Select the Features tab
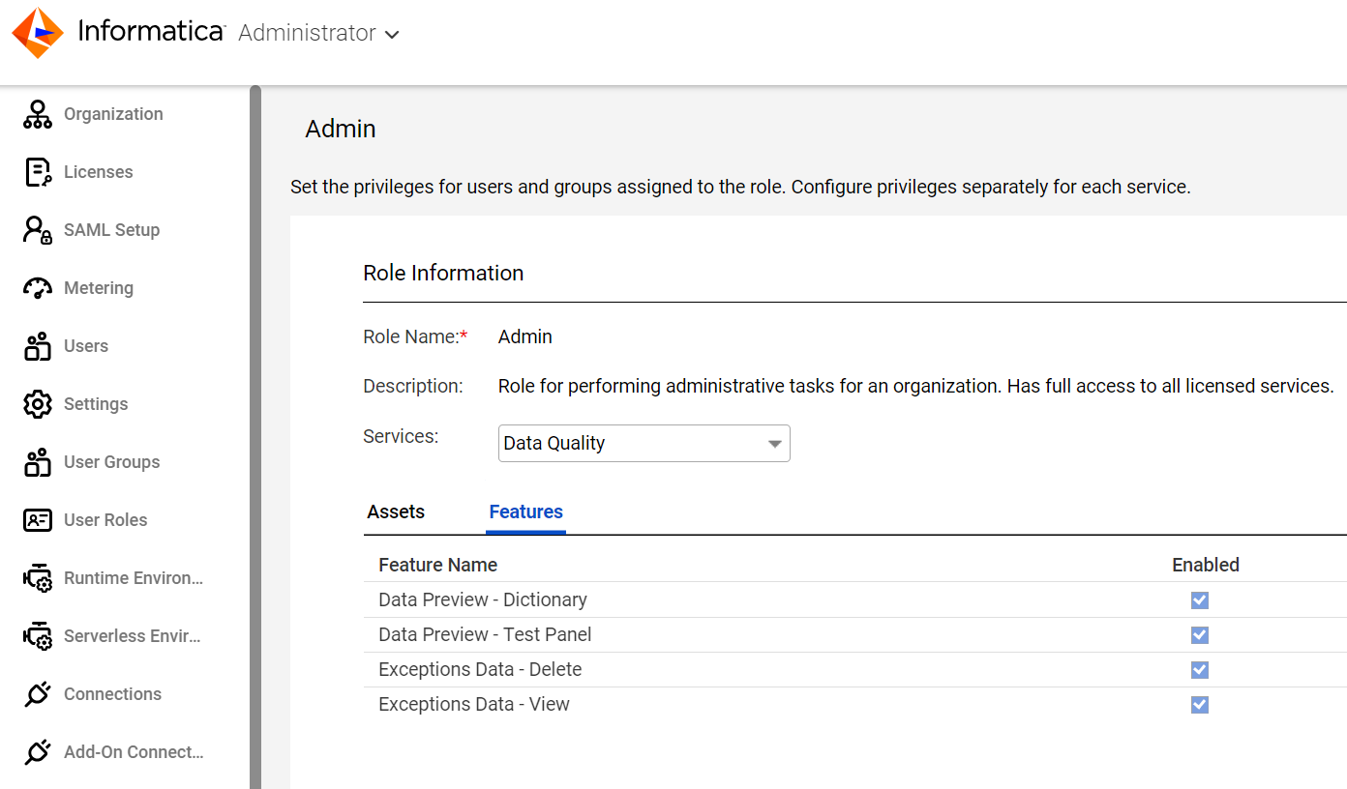1347x789 pixels. [x=526, y=511]
